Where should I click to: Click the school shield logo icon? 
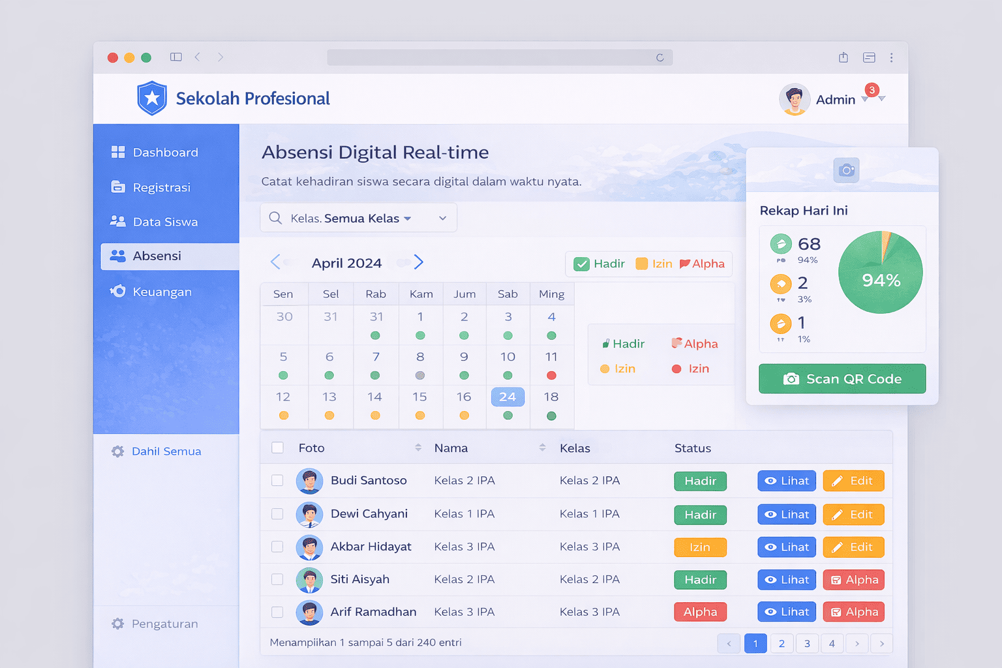[152, 99]
